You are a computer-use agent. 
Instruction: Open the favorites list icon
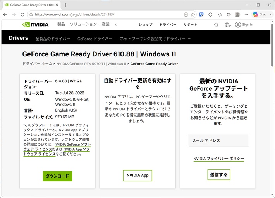(x=220, y=15)
